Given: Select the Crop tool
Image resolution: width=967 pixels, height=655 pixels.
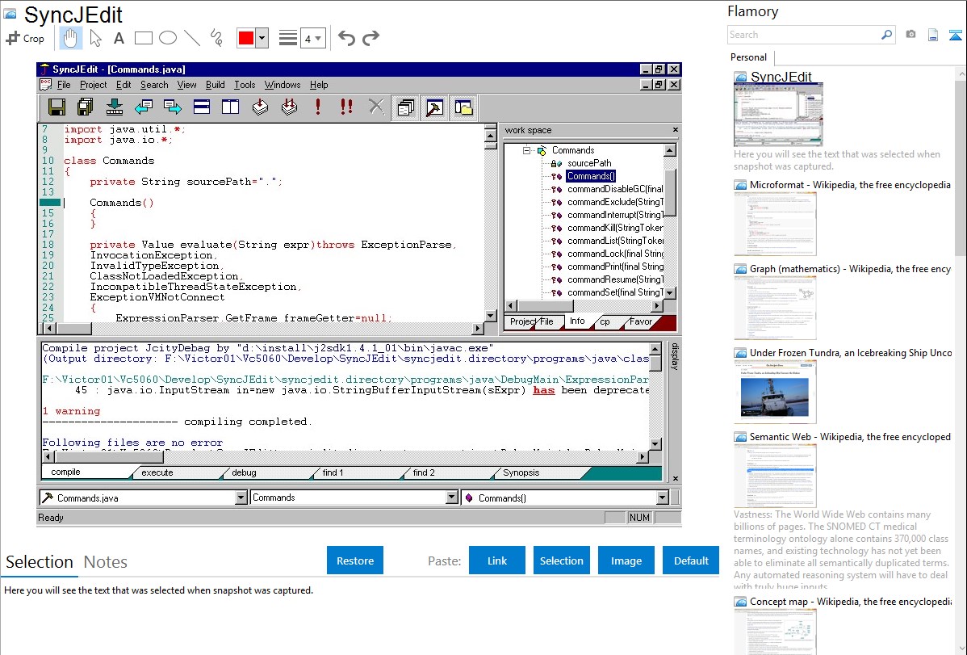Looking at the screenshot, I should coord(25,38).
